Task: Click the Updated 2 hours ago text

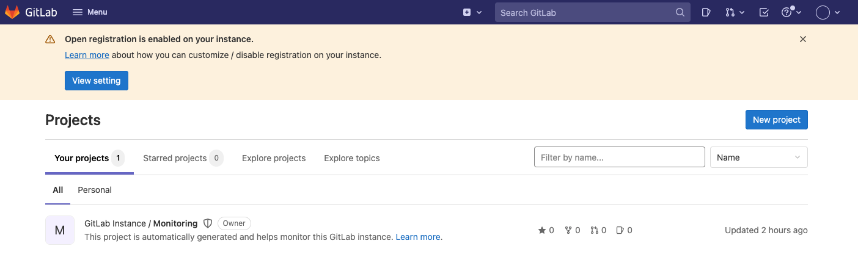Action: click(766, 230)
